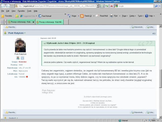Click the Print printer icon

click(x=111, y=16)
